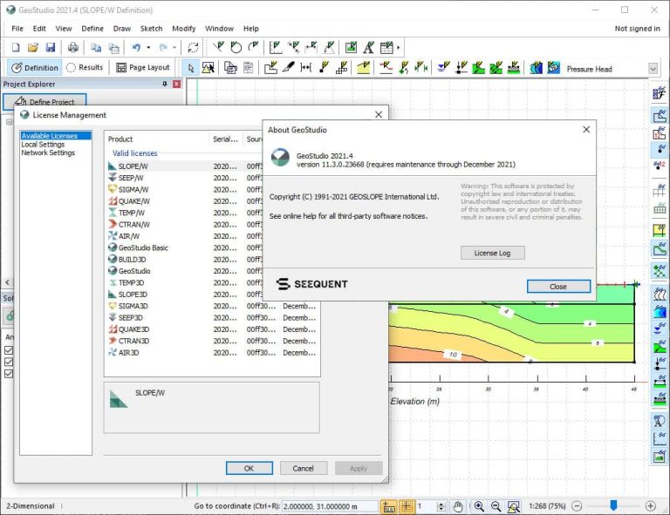Open the Pressure Head contour dropdown
Image resolution: width=670 pixels, height=515 pixels.
[x=653, y=69]
